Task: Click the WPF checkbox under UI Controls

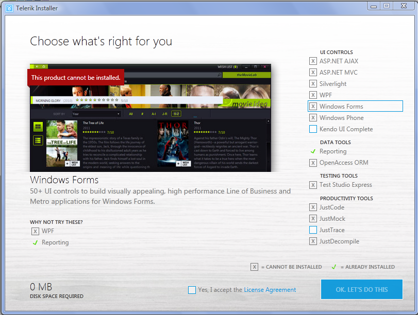Action: click(313, 95)
